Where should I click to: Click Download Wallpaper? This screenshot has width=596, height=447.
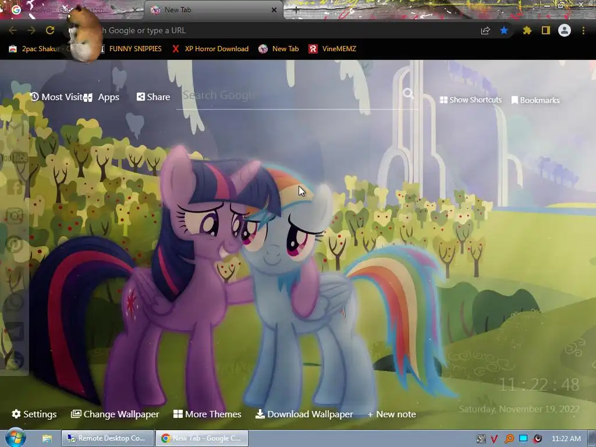click(x=304, y=414)
